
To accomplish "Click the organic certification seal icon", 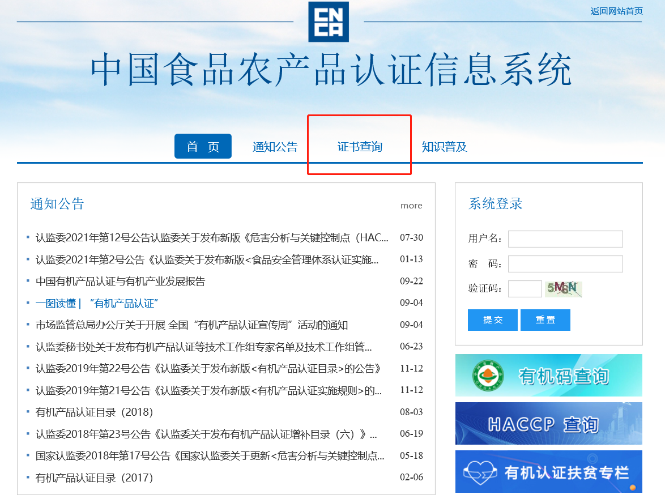I will (488, 376).
